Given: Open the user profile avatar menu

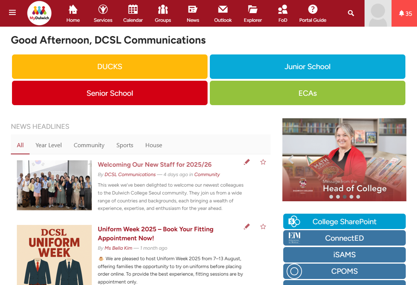Looking at the screenshot, I should click(x=378, y=14).
